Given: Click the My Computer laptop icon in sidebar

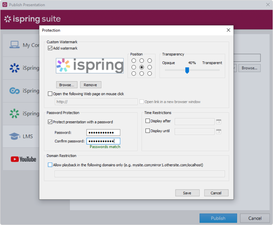Looking at the screenshot, I should click(x=14, y=45).
